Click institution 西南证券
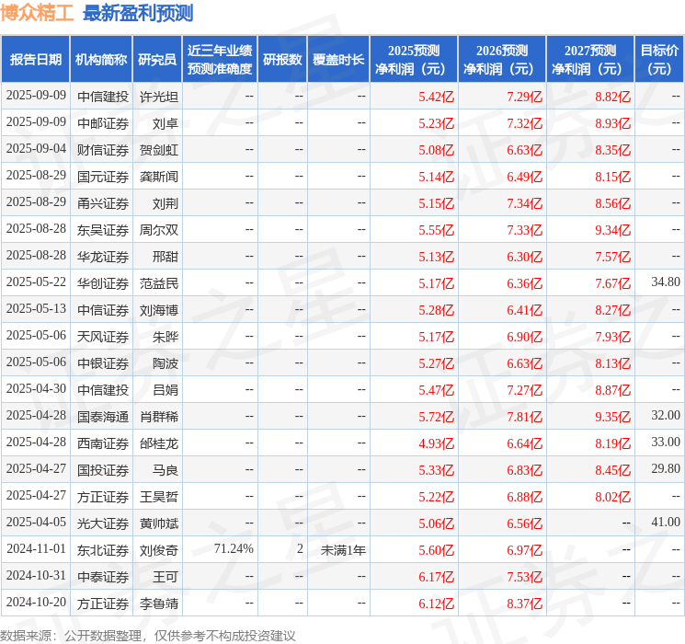 point(103,443)
